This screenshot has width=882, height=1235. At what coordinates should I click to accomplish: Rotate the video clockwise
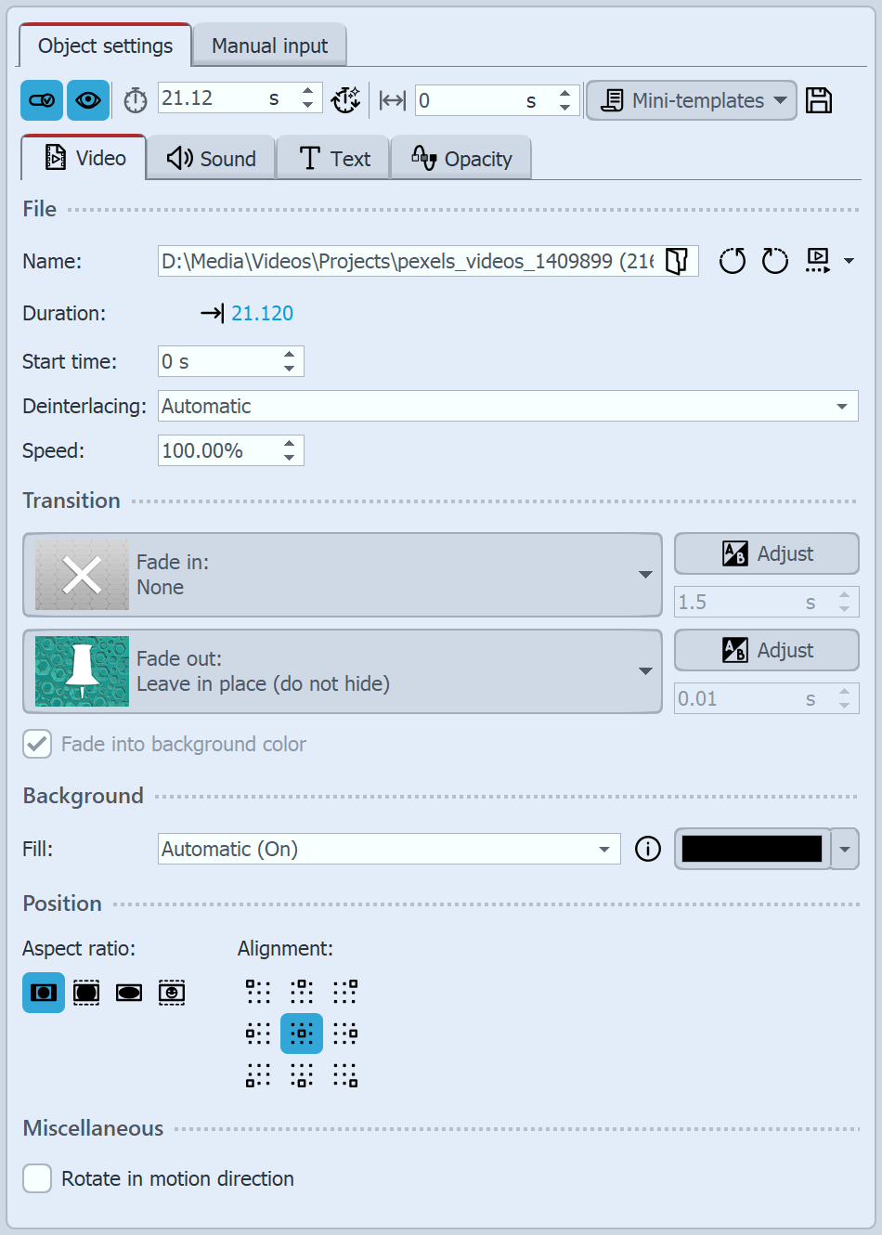pos(774,261)
